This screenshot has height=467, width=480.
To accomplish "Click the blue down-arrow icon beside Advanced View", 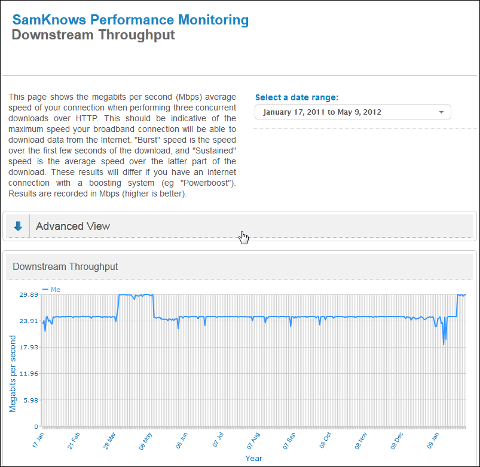I will point(18,226).
